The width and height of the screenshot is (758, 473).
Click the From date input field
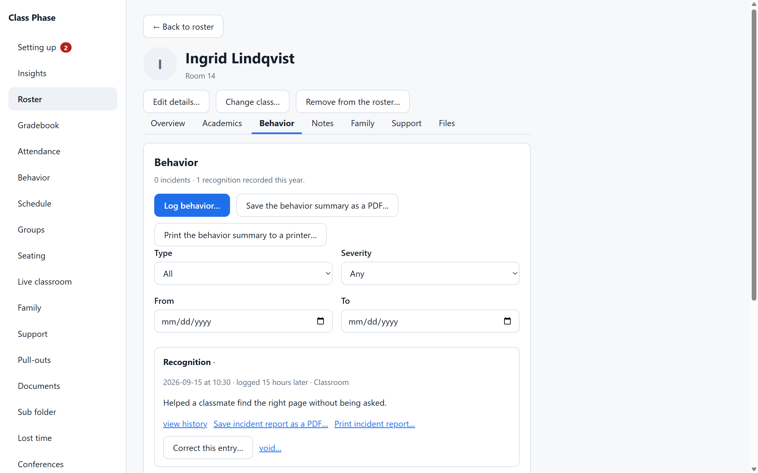point(243,321)
